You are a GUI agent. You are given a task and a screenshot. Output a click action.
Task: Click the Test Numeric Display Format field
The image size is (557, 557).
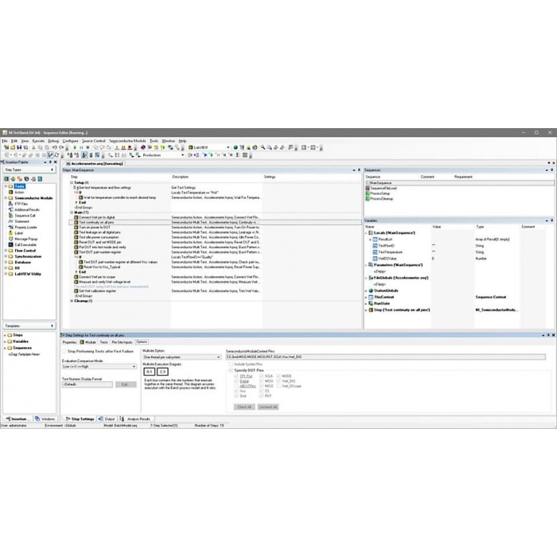click(x=87, y=384)
